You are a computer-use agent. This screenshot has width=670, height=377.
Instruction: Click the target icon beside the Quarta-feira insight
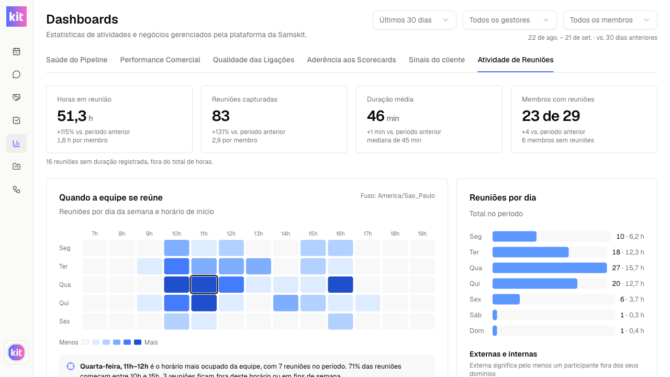point(71,367)
